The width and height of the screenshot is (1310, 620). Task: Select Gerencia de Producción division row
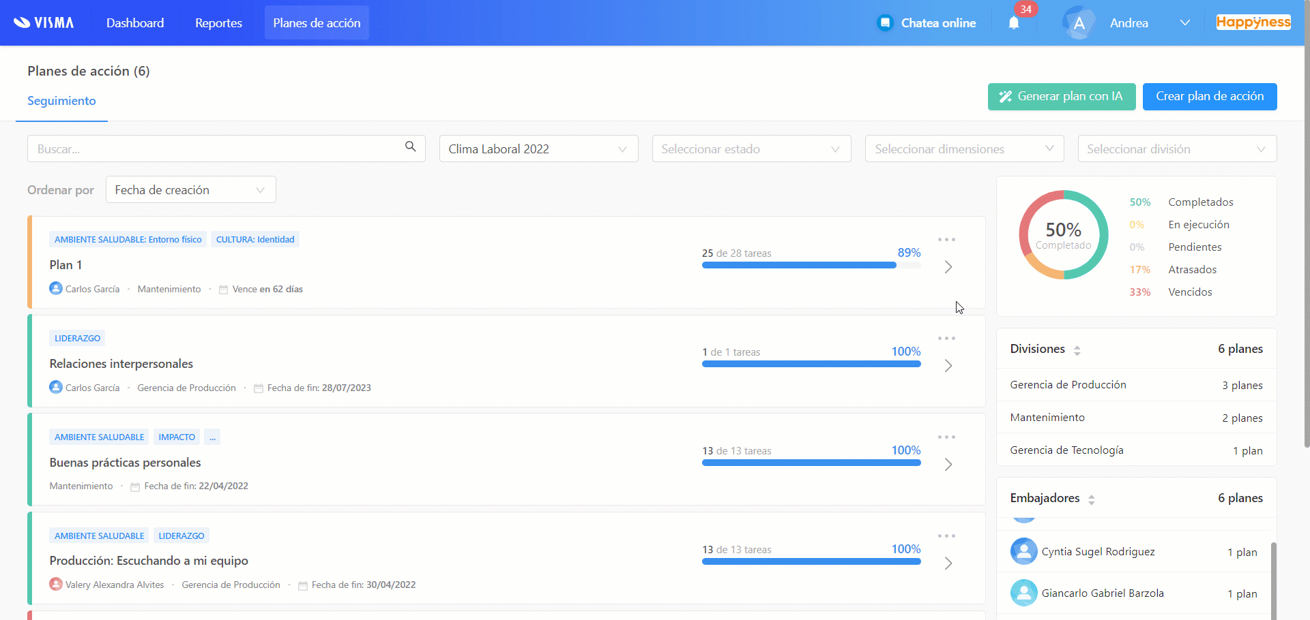(1136, 385)
